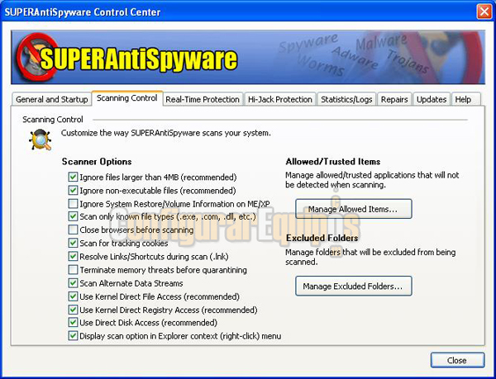Toggle Display scan option in Explorer menu
The width and height of the screenshot is (496, 379).
(73, 336)
